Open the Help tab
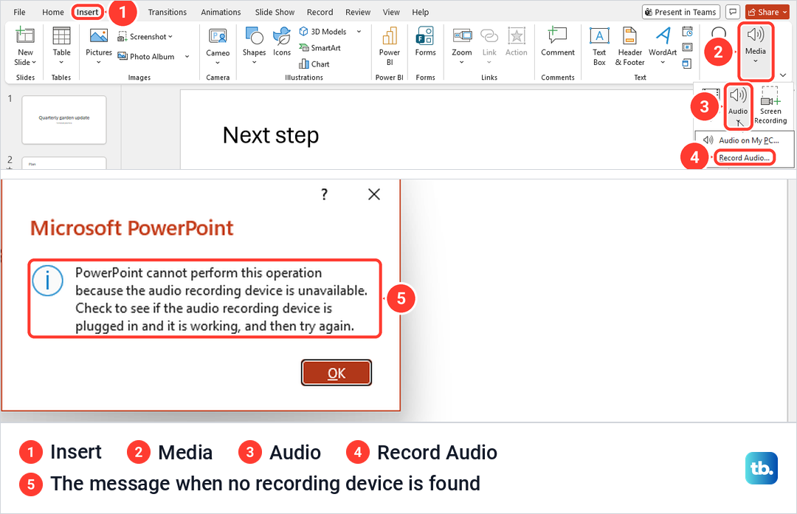The width and height of the screenshot is (797, 514). tap(420, 12)
